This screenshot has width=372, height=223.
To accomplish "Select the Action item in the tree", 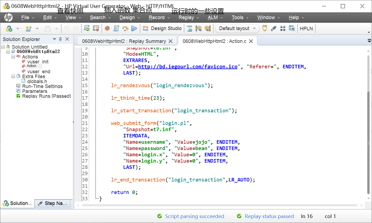I will [31, 66].
